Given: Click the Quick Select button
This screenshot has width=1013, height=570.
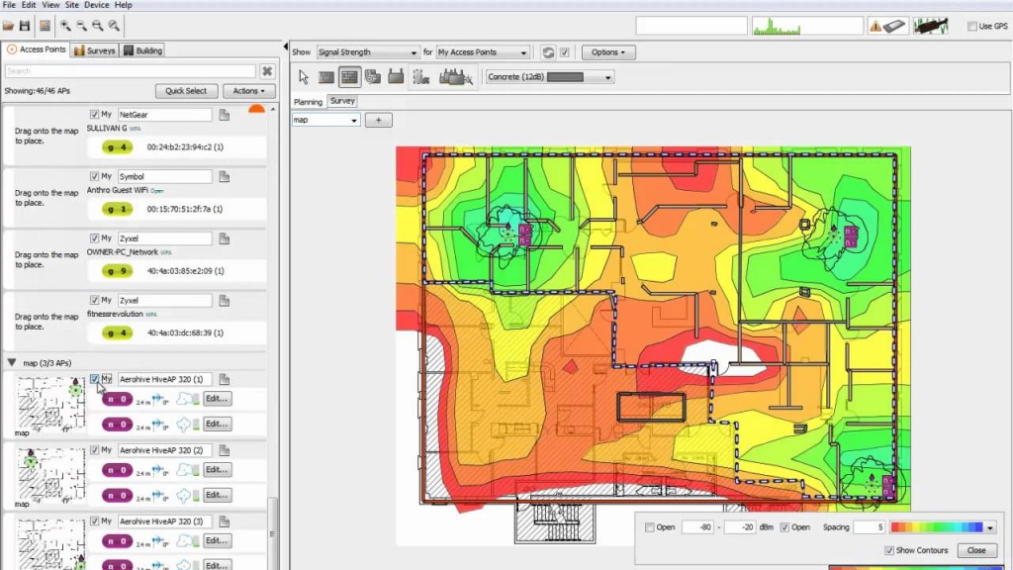Looking at the screenshot, I should click(x=186, y=91).
